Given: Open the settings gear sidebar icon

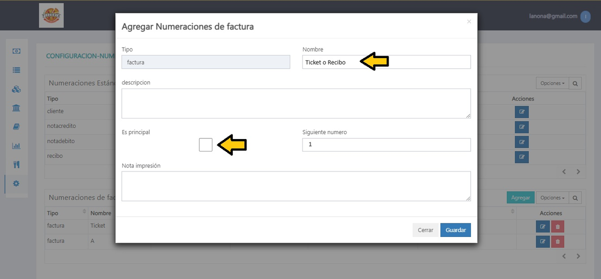Looking at the screenshot, I should pyautogui.click(x=16, y=183).
